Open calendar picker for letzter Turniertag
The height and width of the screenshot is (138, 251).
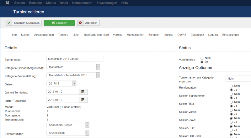(x=83, y=100)
